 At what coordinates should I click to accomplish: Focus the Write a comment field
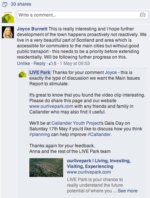click(x=83, y=15)
